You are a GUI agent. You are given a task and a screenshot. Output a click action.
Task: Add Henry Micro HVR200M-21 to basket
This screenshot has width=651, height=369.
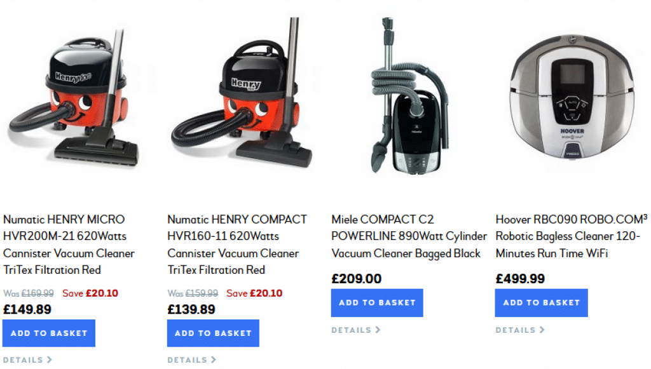coord(49,333)
